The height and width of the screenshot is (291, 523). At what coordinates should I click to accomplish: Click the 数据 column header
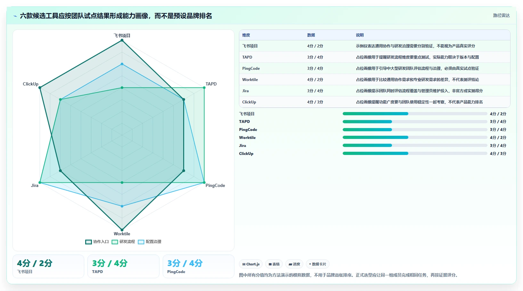pyautogui.click(x=311, y=35)
